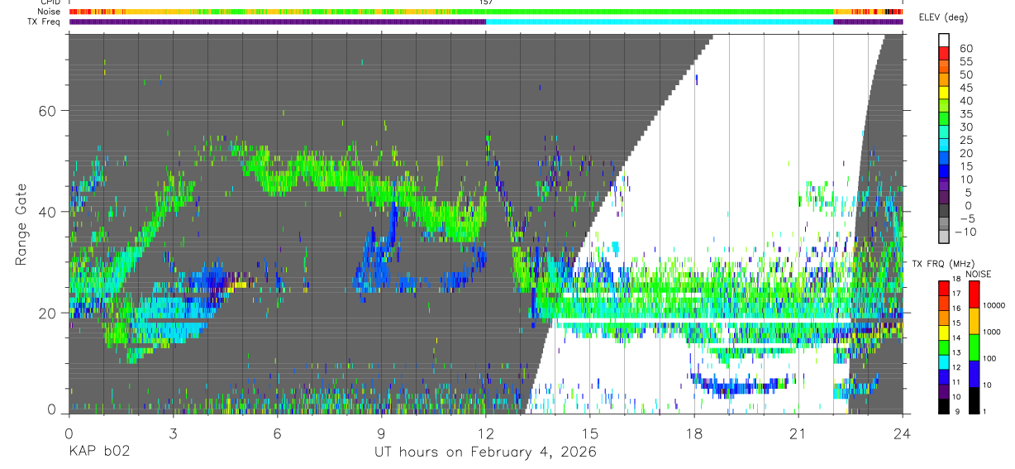Click the '15' tick label on the UT hours axis
The height and width of the screenshot is (469, 1015).
click(590, 433)
